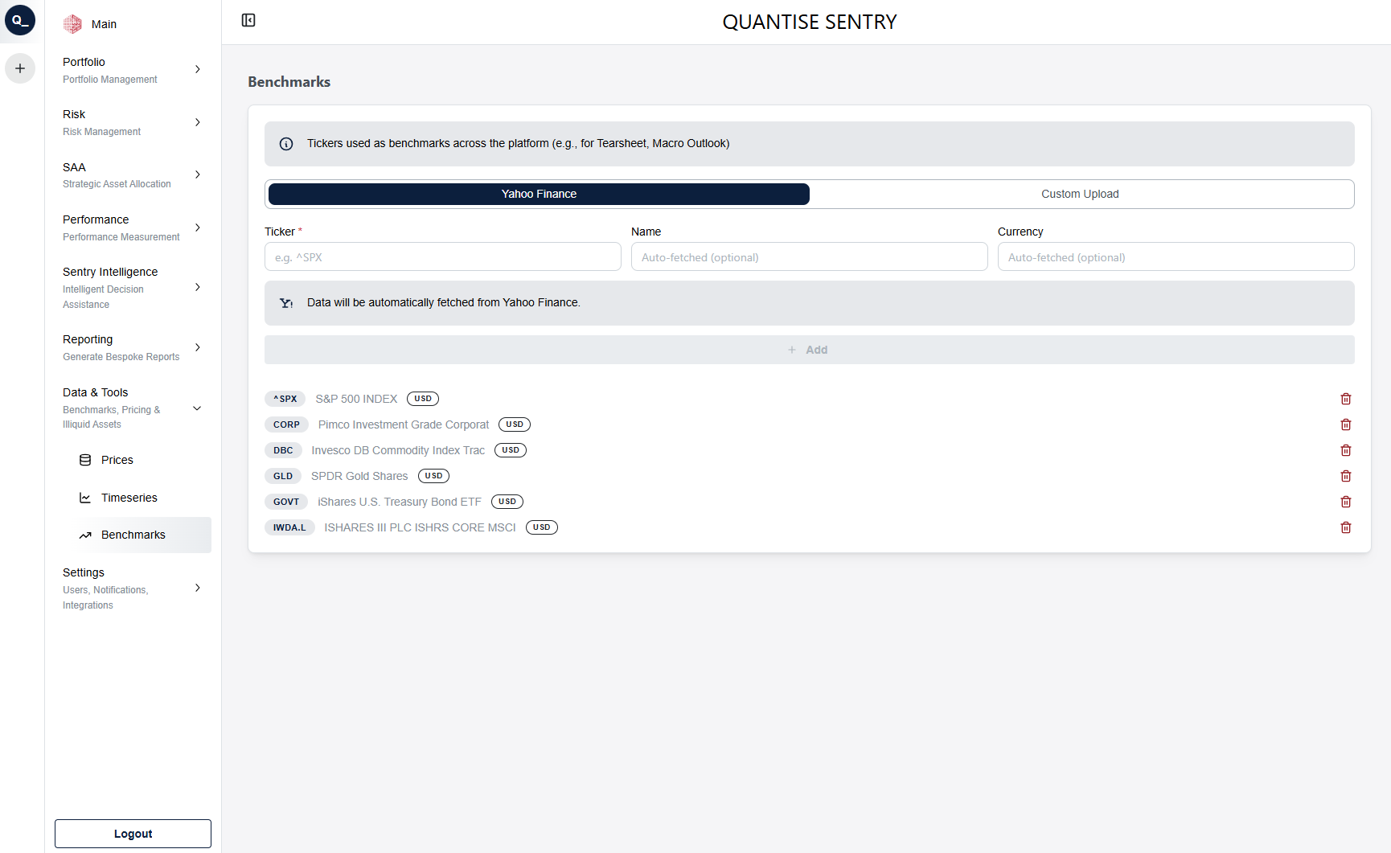Remove the ^SPX S&P 500 INDEX entry
The image size is (1391, 853).
pyautogui.click(x=1346, y=399)
